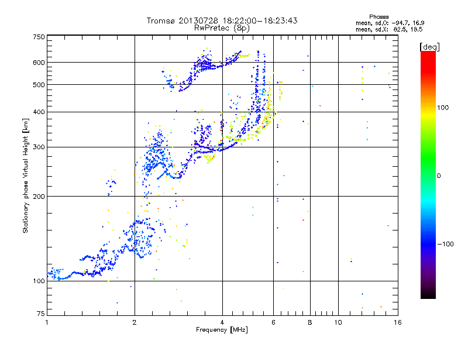Click the y-axis tick label '500'

(x=39, y=85)
